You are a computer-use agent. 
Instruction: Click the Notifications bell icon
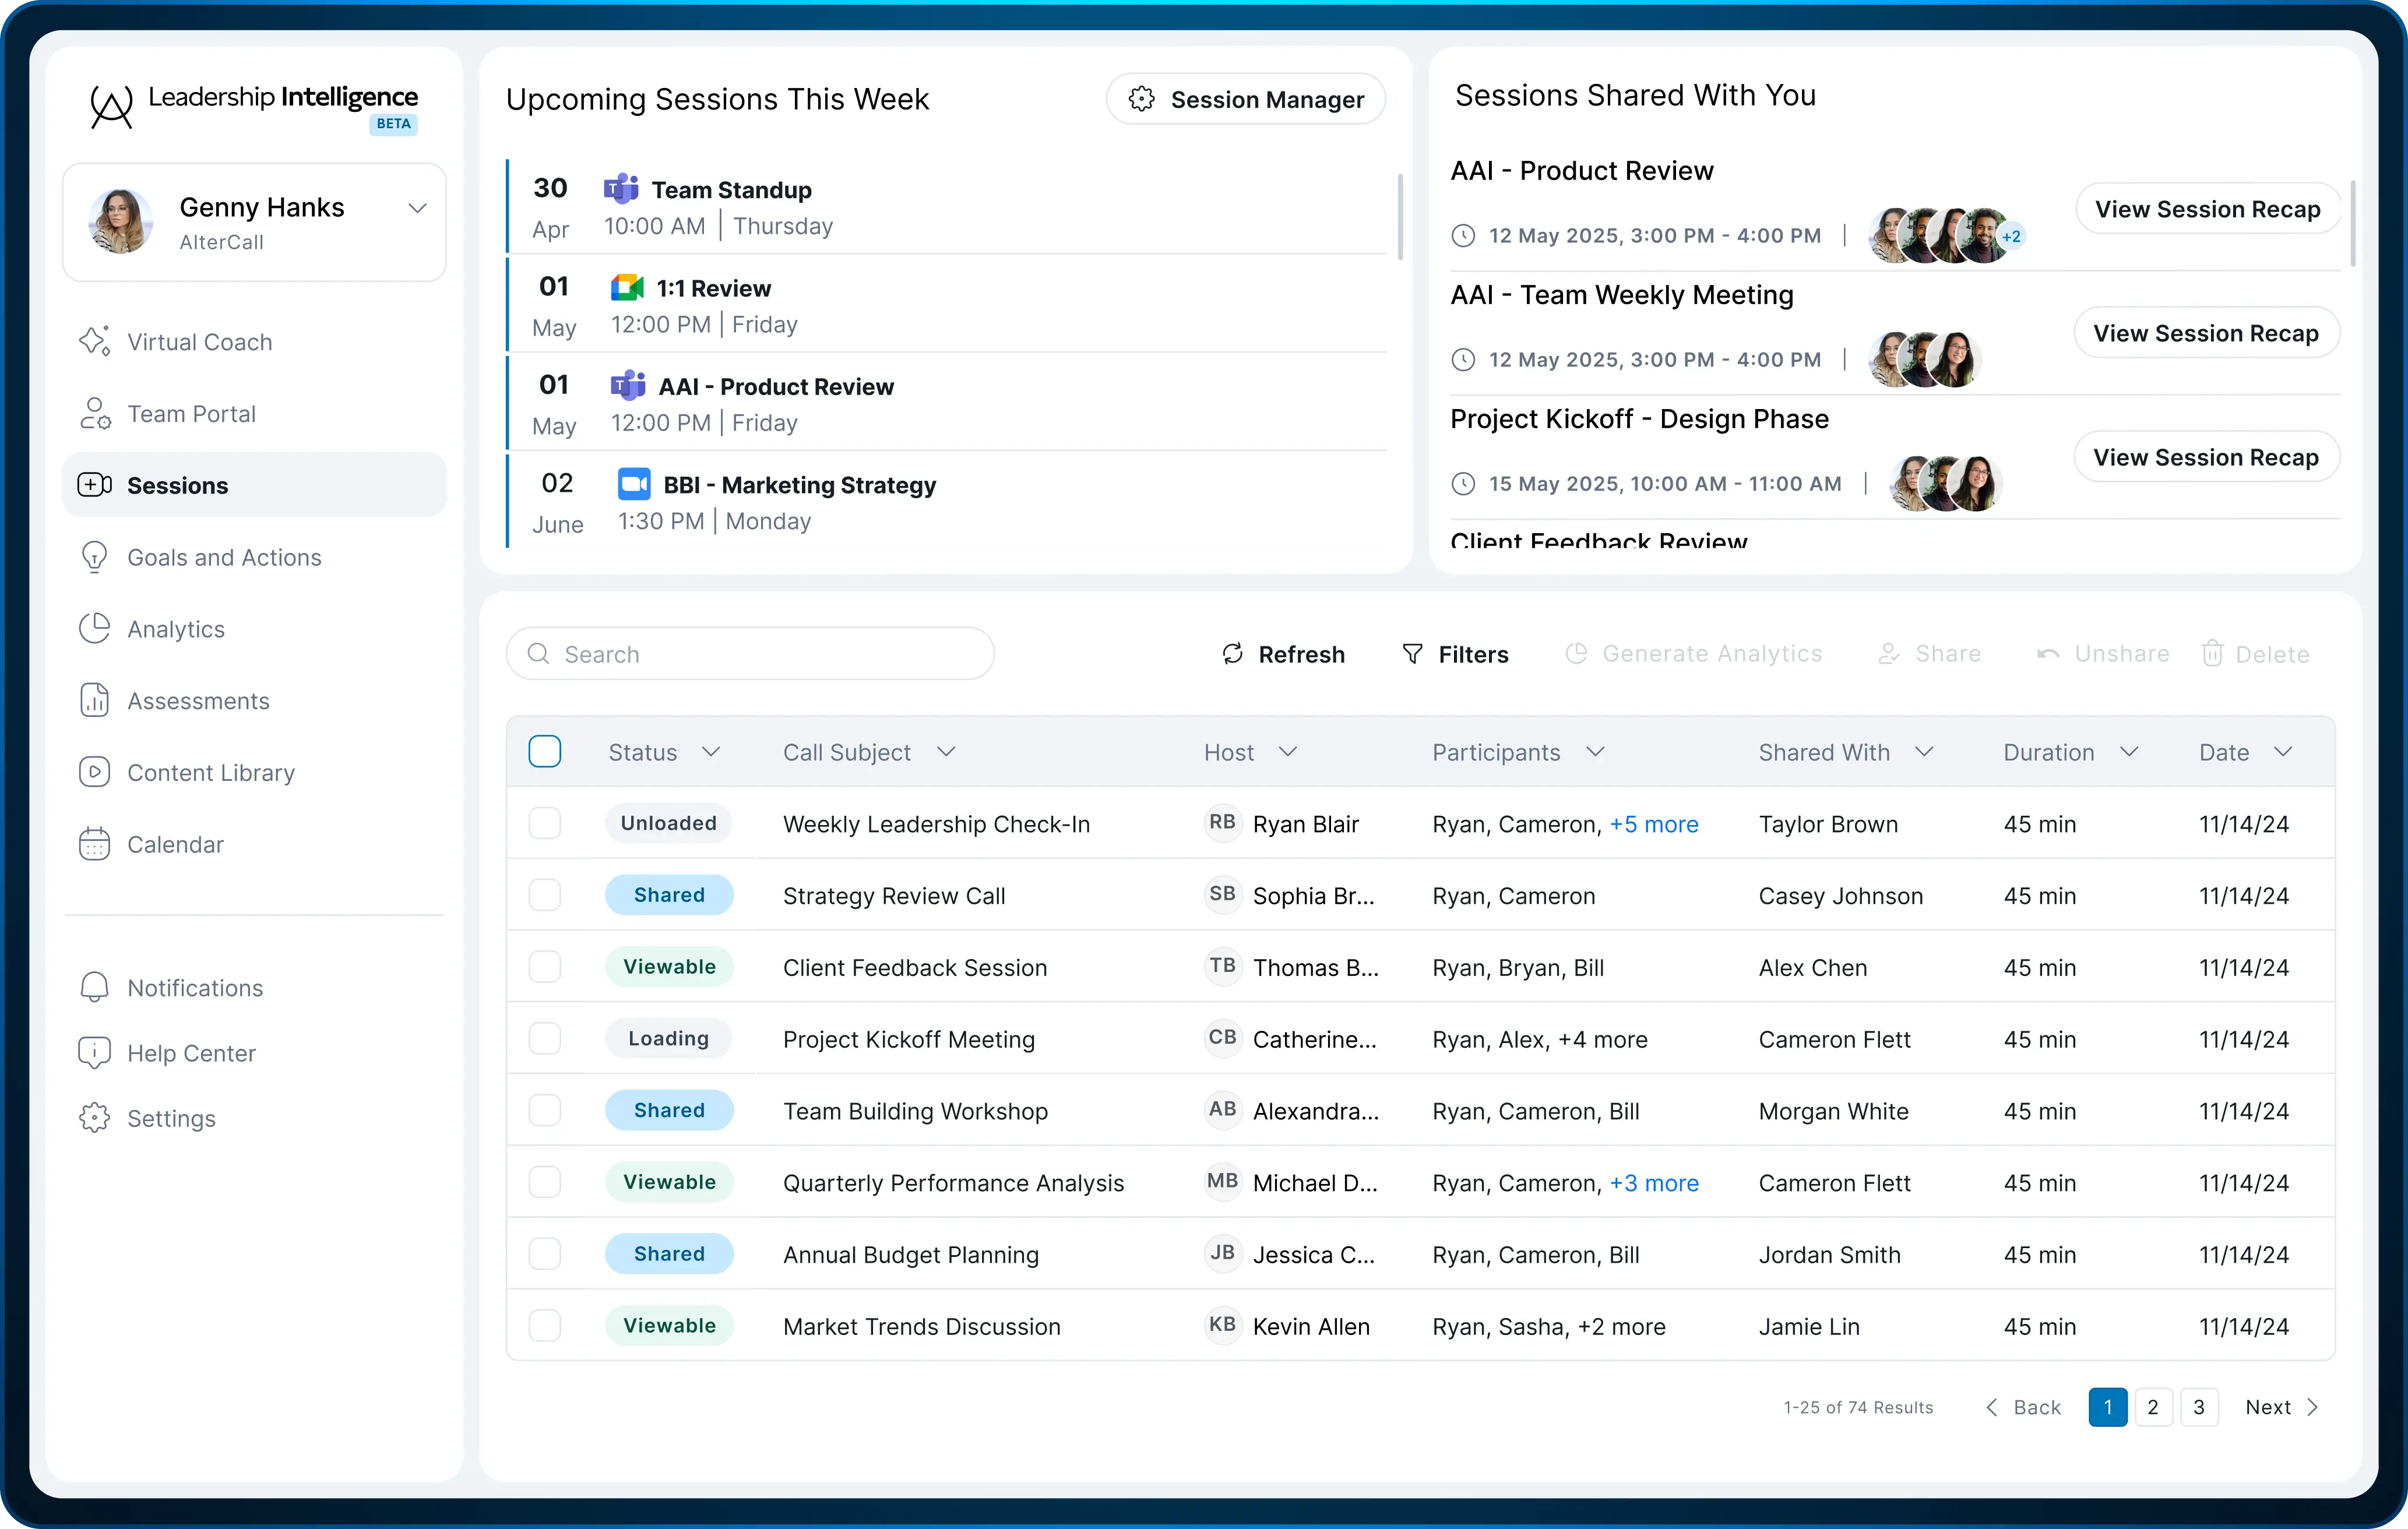pyautogui.click(x=94, y=988)
